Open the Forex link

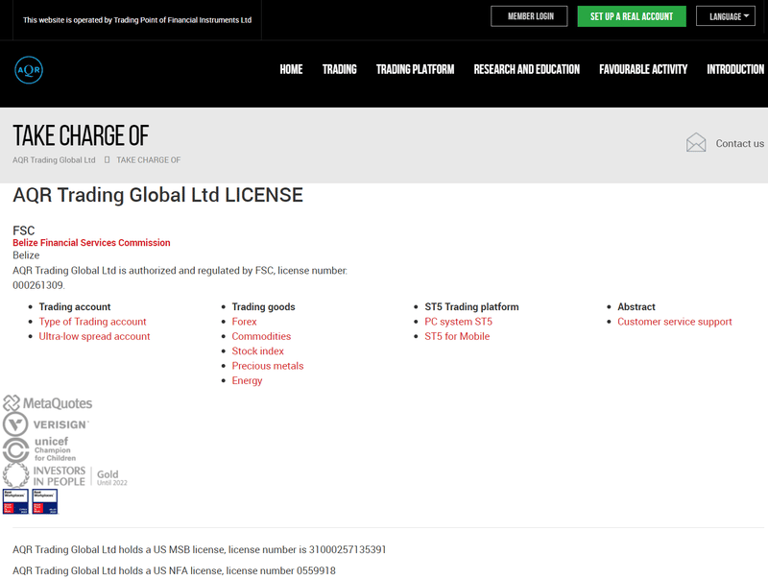tap(244, 322)
